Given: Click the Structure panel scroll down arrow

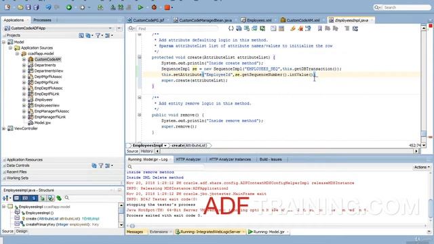Looking at the screenshot, I should point(121,225).
